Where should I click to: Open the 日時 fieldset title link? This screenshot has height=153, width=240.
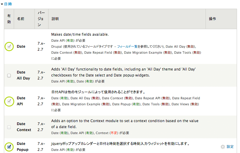pyautogui.click(x=8, y=4)
